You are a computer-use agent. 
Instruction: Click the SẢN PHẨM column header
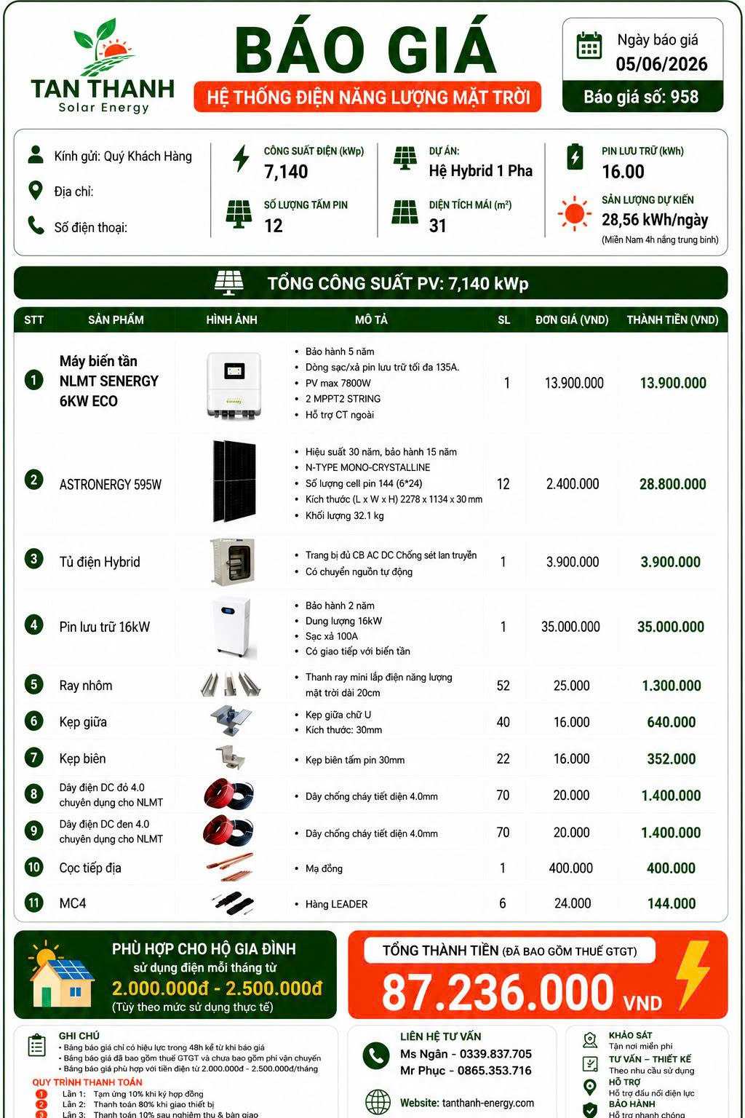pyautogui.click(x=116, y=320)
